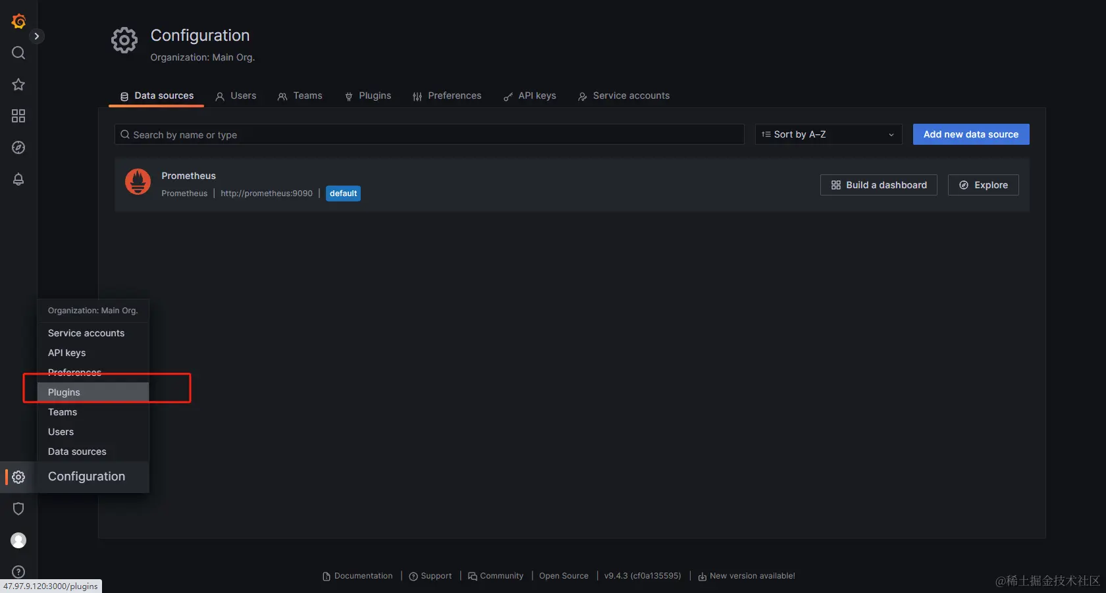The width and height of the screenshot is (1106, 593).
Task: Open the Prometheus data source name link
Action: coord(188,176)
